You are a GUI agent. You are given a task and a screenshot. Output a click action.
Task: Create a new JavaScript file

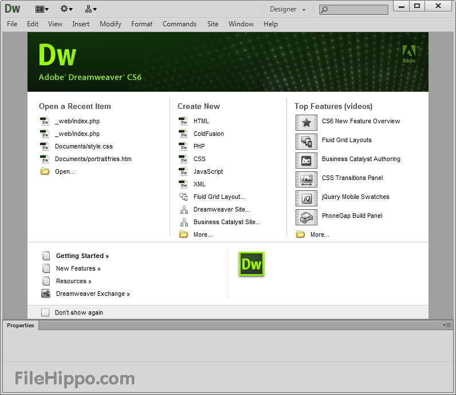pos(208,172)
